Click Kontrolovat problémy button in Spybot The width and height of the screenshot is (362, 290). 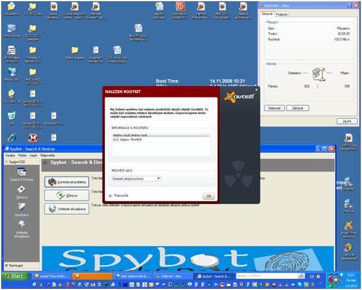point(67,182)
